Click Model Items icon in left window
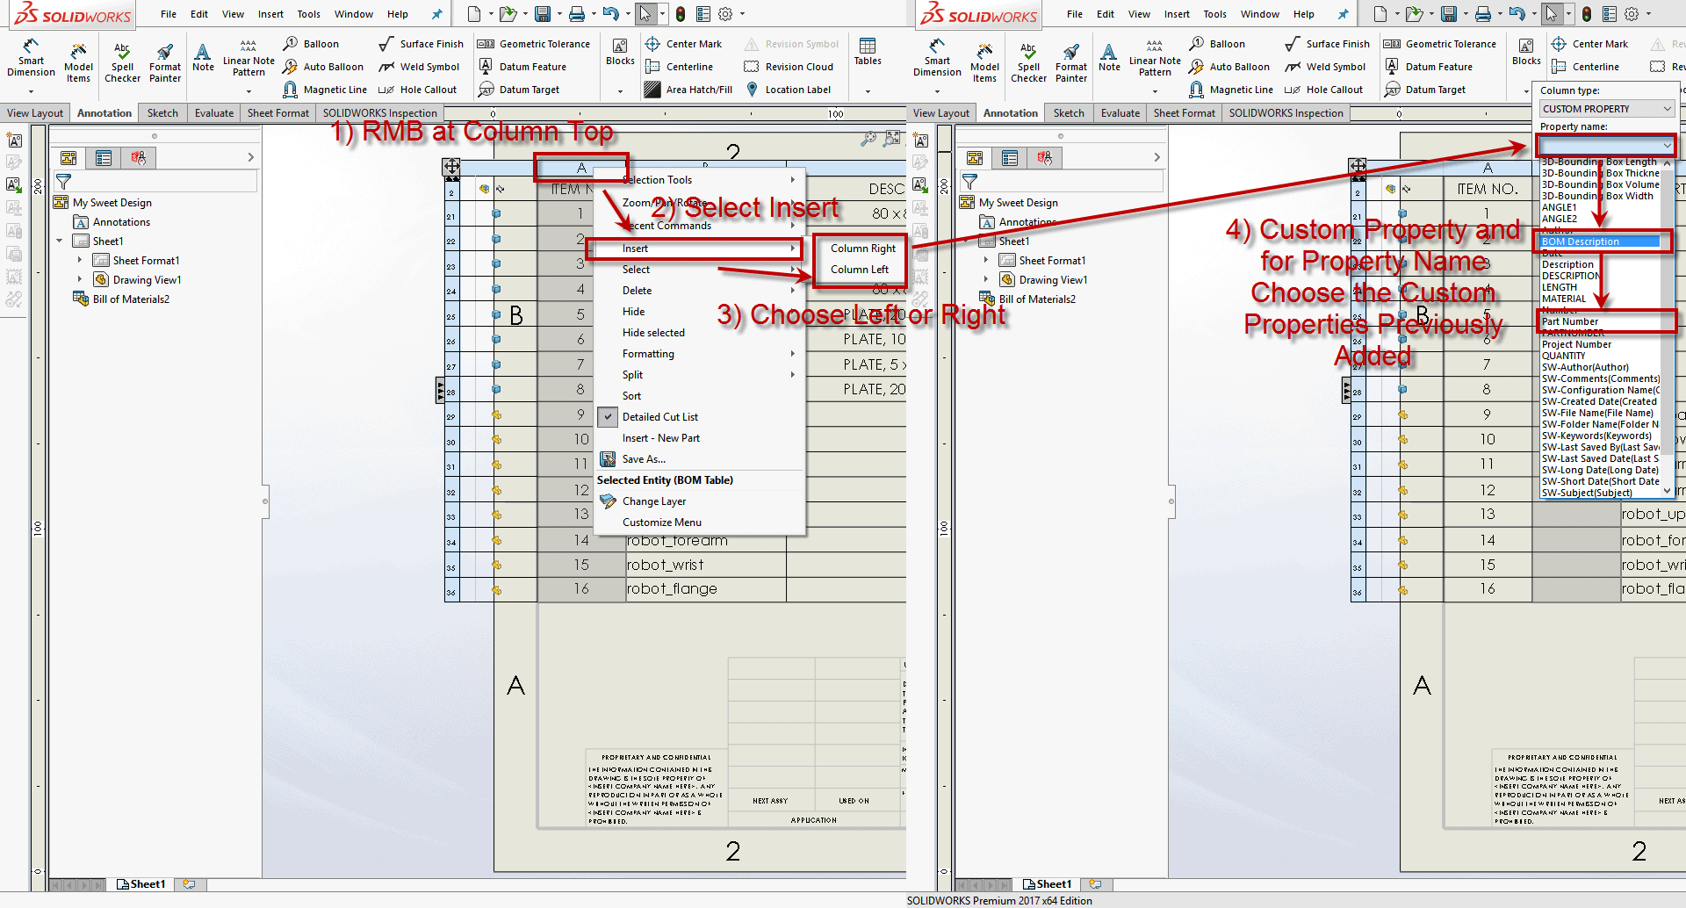1686x908 pixels. 78,61
